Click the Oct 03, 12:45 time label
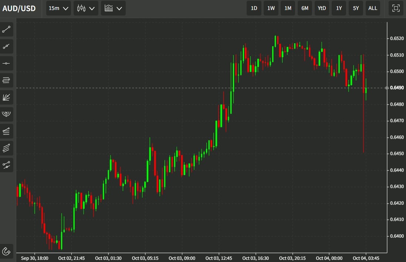Viewport: 406px width, 262px height. 219,258
